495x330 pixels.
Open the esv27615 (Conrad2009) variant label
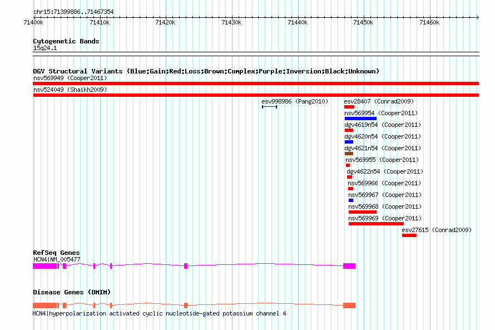pos(437,230)
